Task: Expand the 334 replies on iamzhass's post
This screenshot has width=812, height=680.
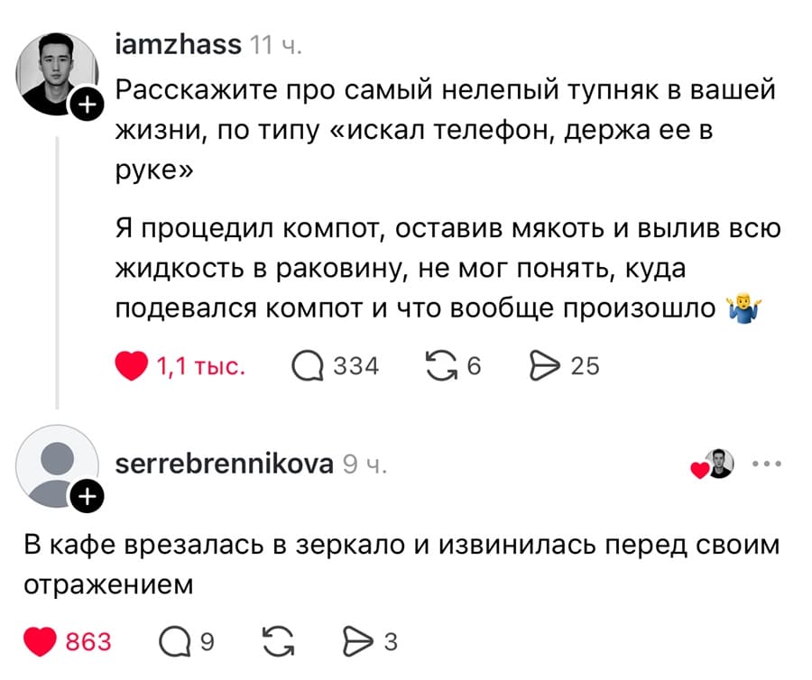Action: [x=355, y=365]
